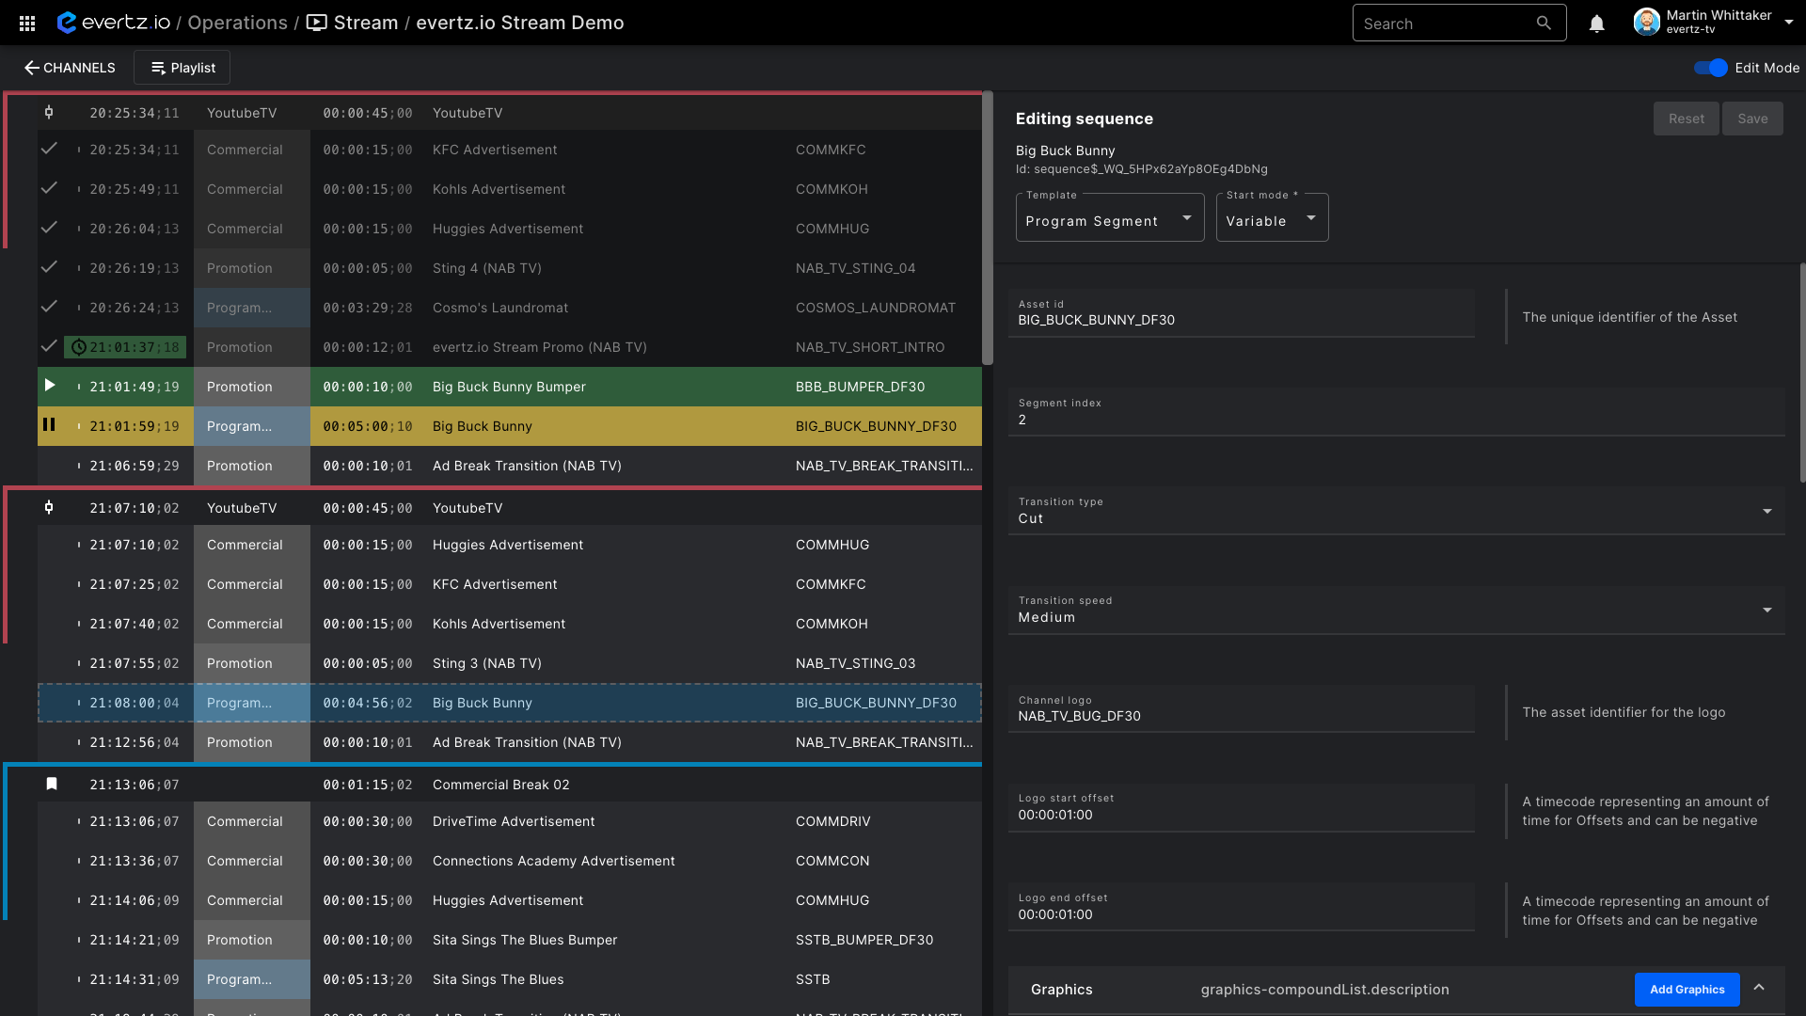
Task: Select the Playlist tab in navigation
Action: point(182,67)
